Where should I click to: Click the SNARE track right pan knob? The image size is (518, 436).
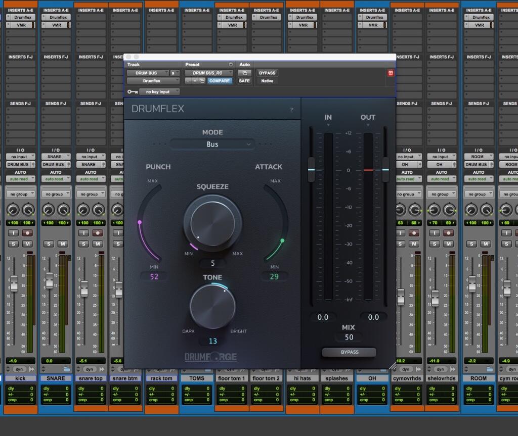click(63, 210)
